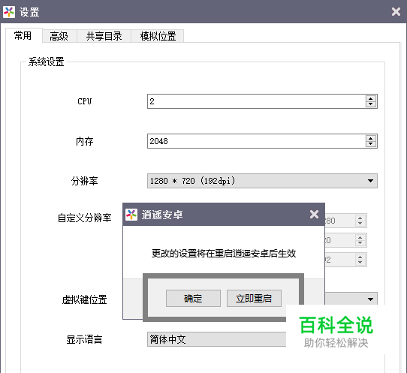This screenshot has height=373, width=407.
Task: Close the 设置 window
Action: [396, 11]
